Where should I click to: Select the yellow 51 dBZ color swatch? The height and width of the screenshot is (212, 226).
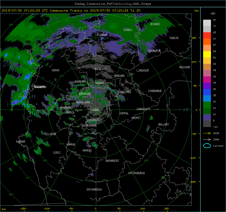[x=207, y=54]
